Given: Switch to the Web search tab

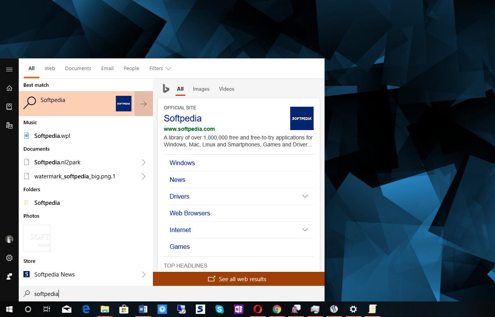Looking at the screenshot, I should (x=50, y=69).
